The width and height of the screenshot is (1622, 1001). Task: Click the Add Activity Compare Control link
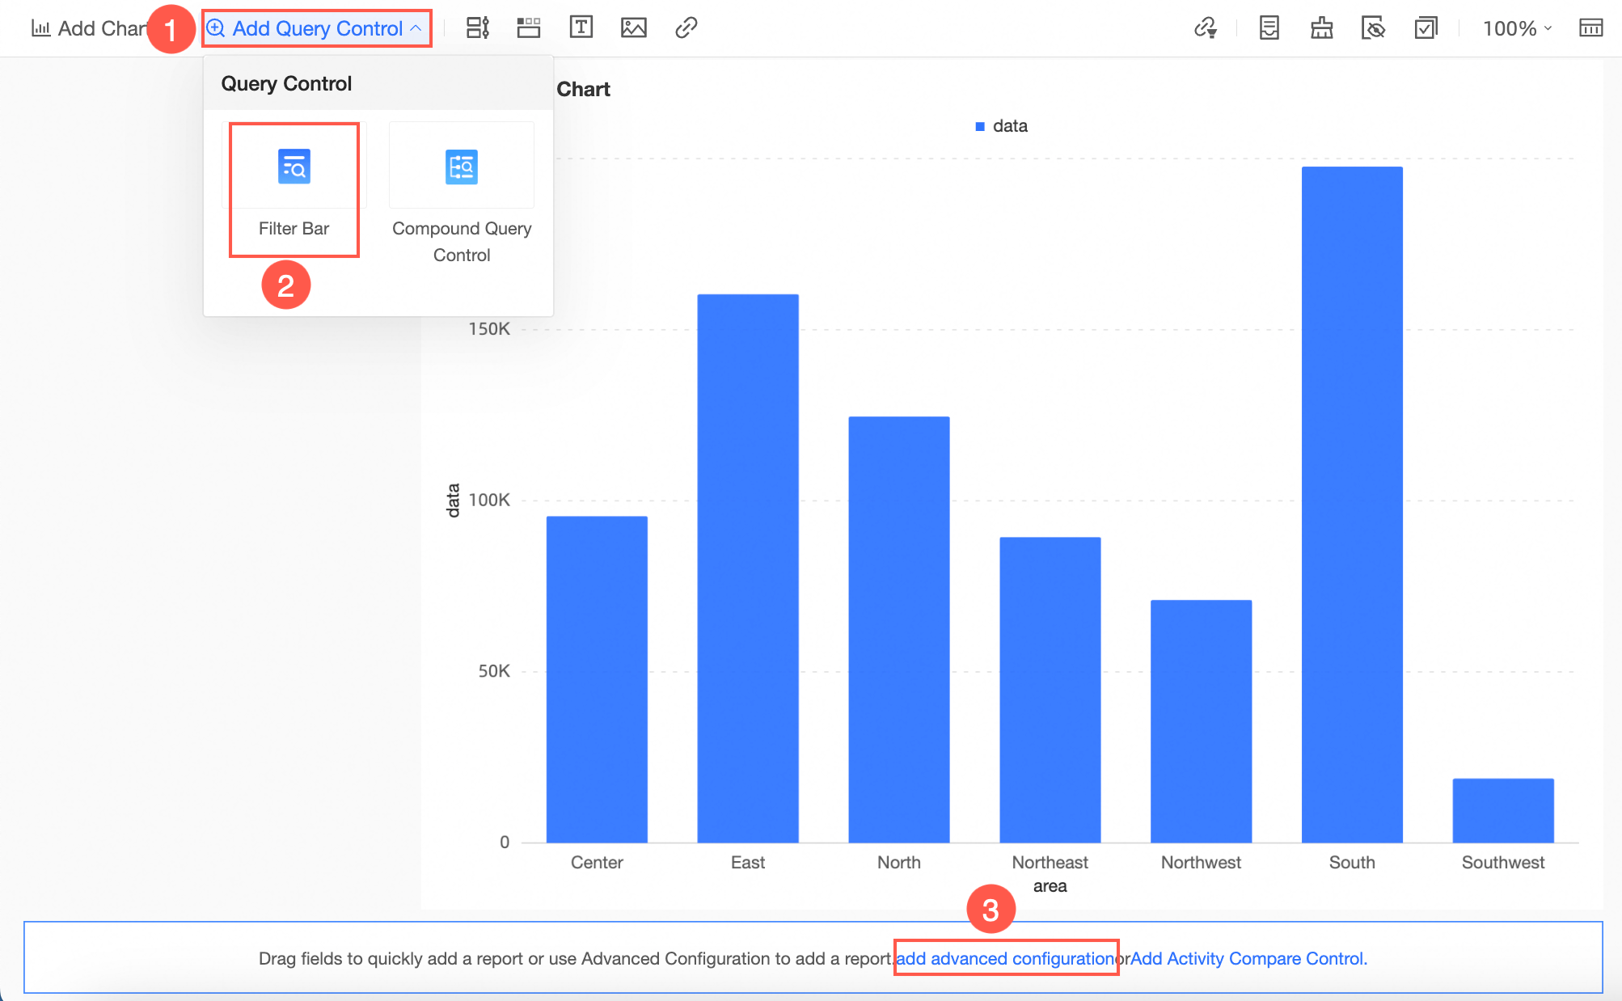point(1248,958)
